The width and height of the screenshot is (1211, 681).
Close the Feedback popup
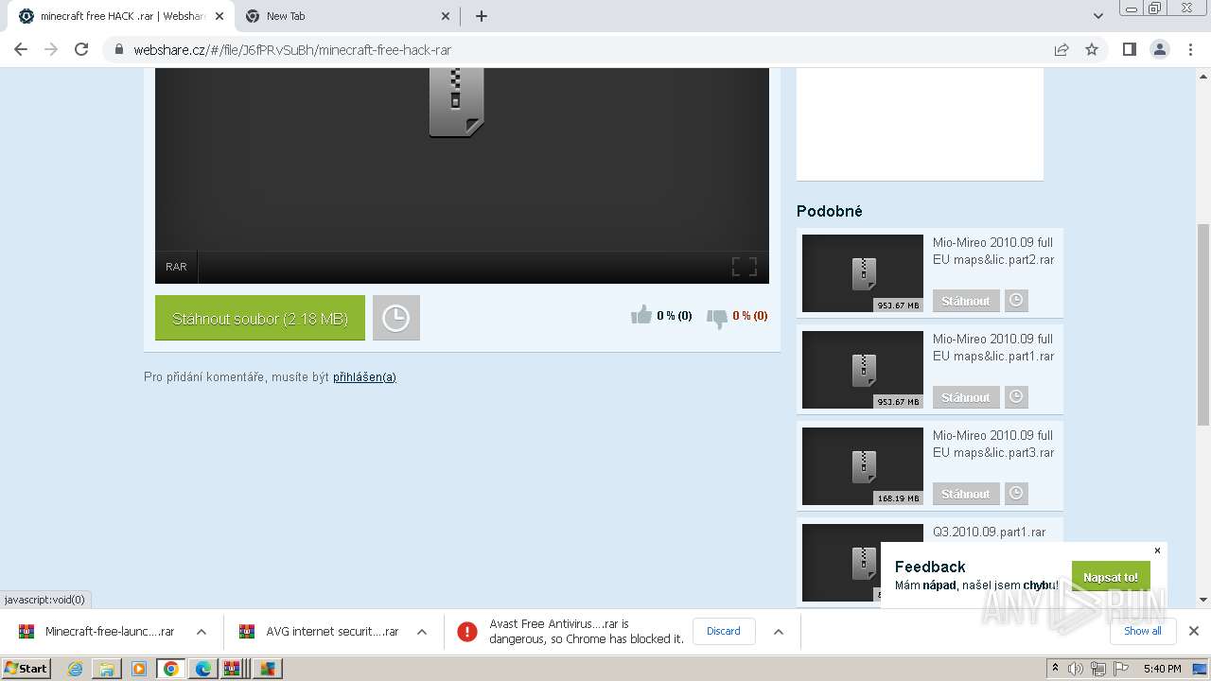(x=1157, y=550)
